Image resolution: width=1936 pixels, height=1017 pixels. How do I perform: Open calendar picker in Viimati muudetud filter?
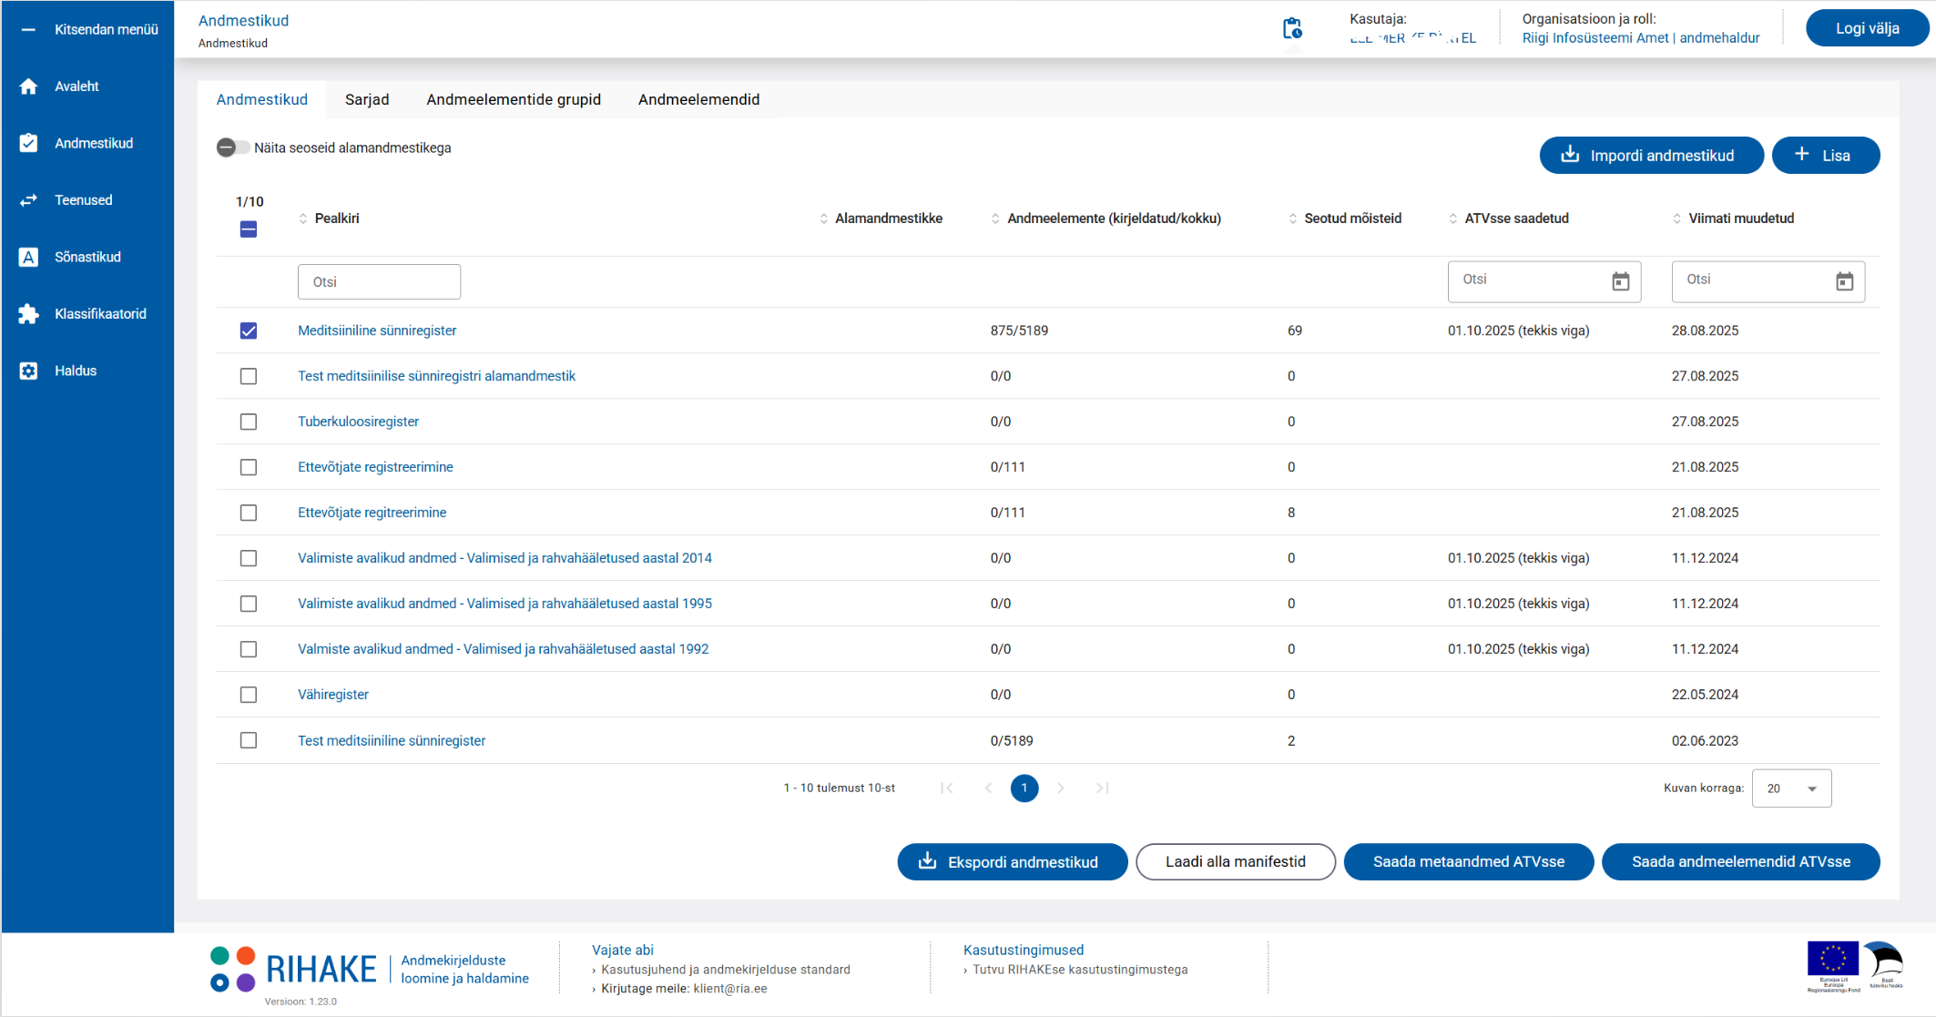coord(1845,281)
